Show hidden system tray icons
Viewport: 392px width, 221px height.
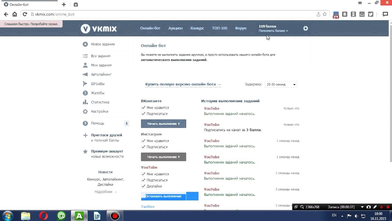click(x=342, y=216)
